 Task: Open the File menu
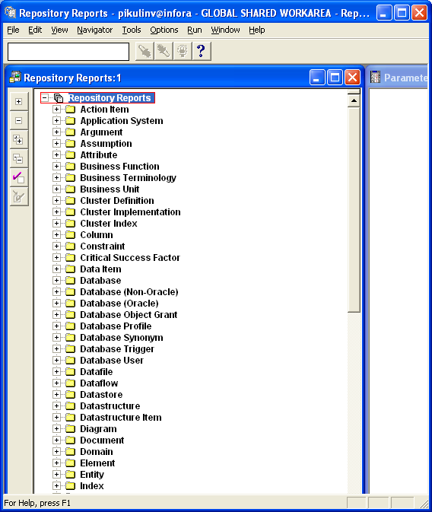[x=13, y=30]
